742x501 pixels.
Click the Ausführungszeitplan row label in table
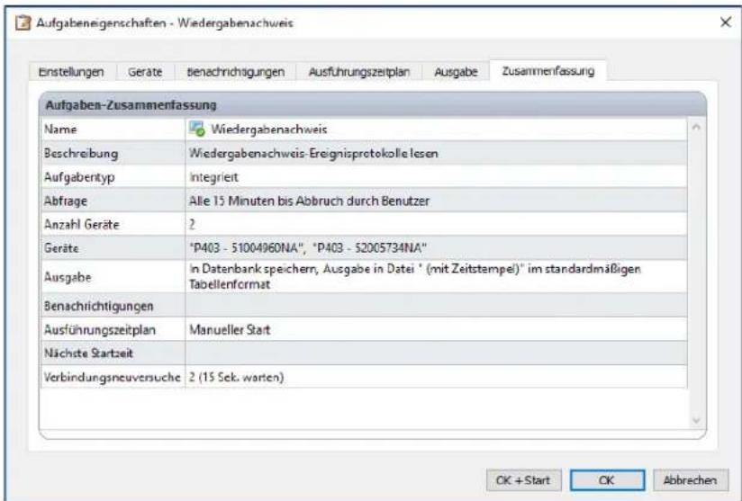pos(99,329)
